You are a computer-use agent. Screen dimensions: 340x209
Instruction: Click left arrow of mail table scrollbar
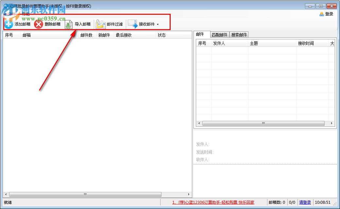pyautogui.click(x=199, y=123)
